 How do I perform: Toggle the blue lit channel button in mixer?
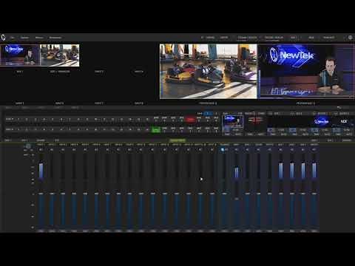click(x=223, y=149)
